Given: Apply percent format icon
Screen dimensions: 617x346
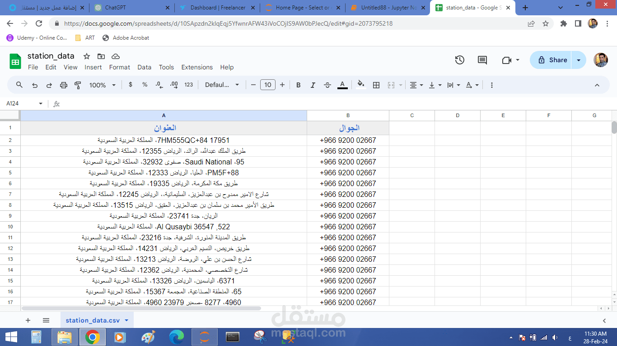Looking at the screenshot, I should tap(145, 85).
